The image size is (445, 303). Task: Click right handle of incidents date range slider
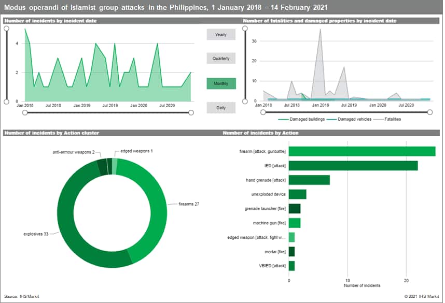point(191,112)
